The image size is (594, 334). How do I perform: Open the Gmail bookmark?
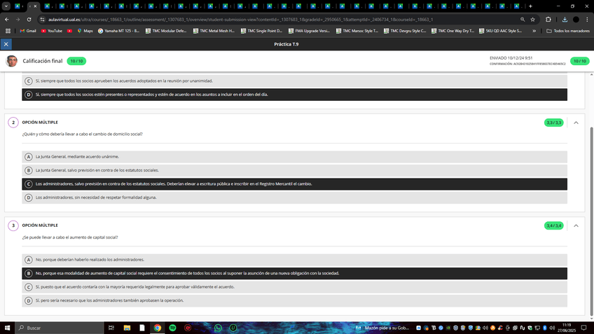point(27,31)
